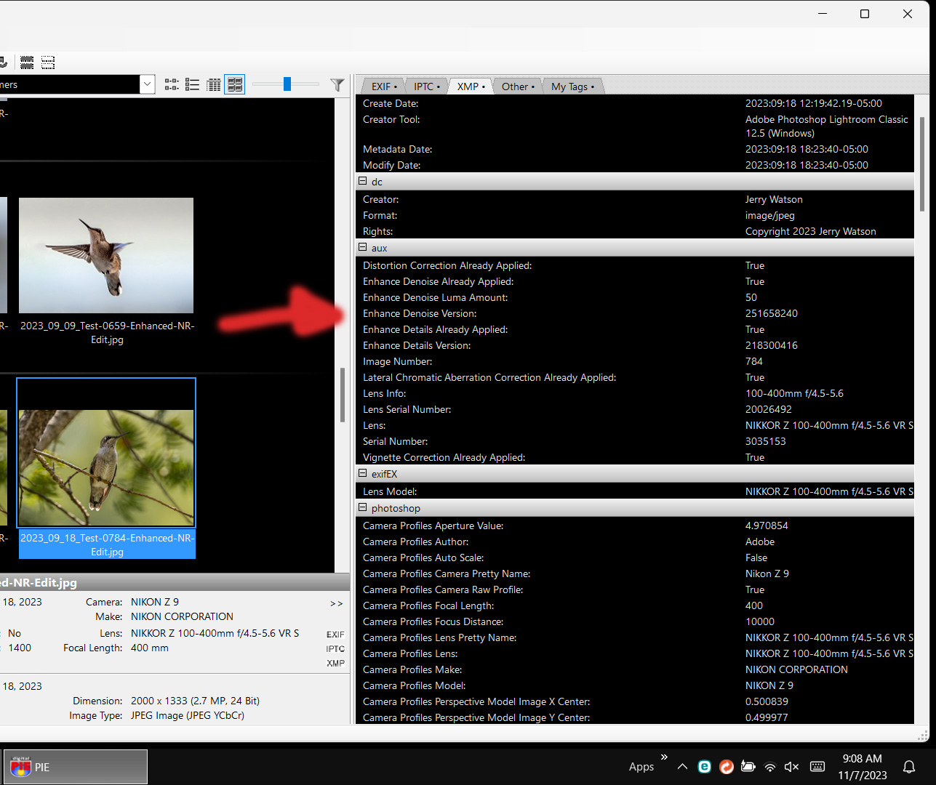Switch to thumbnail tiles view mode
This screenshot has height=785, width=936.
[x=235, y=85]
